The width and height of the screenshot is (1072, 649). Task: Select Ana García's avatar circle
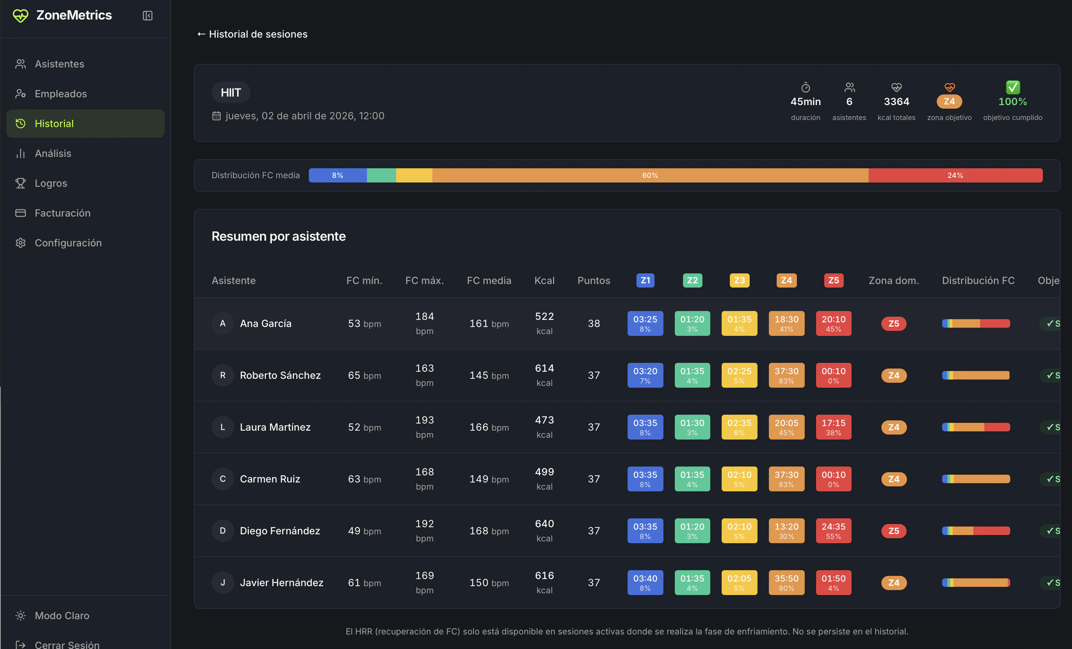tap(223, 323)
